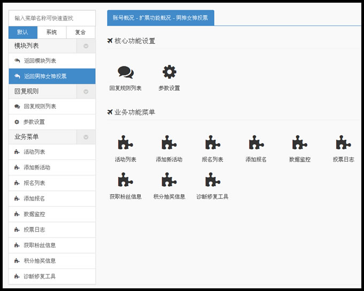Screen dimensions: 364x291
Task: Launch the 诊断修复工具 puzzle icon in main panel
Action: click(x=213, y=180)
